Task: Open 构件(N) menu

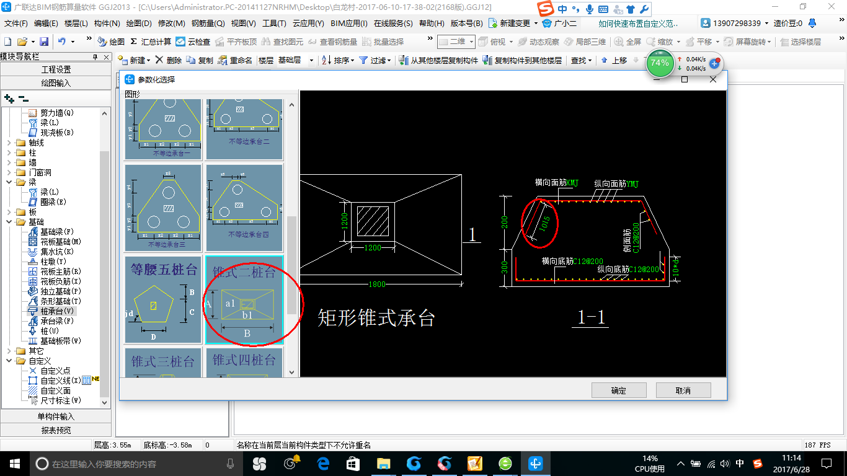Action: (107, 24)
